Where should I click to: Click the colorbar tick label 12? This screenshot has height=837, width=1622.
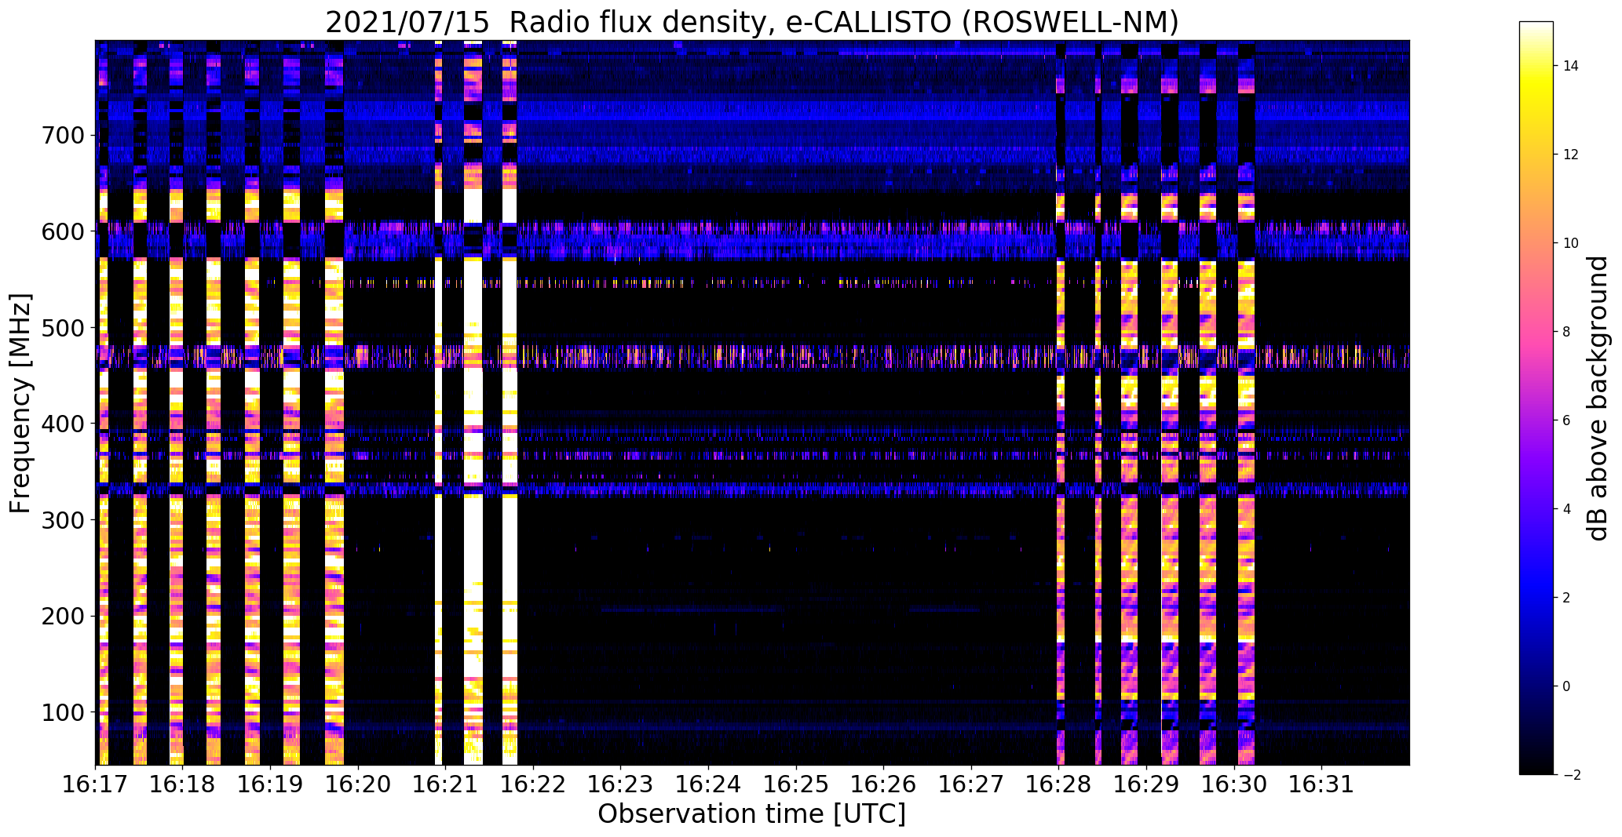pos(1571,155)
